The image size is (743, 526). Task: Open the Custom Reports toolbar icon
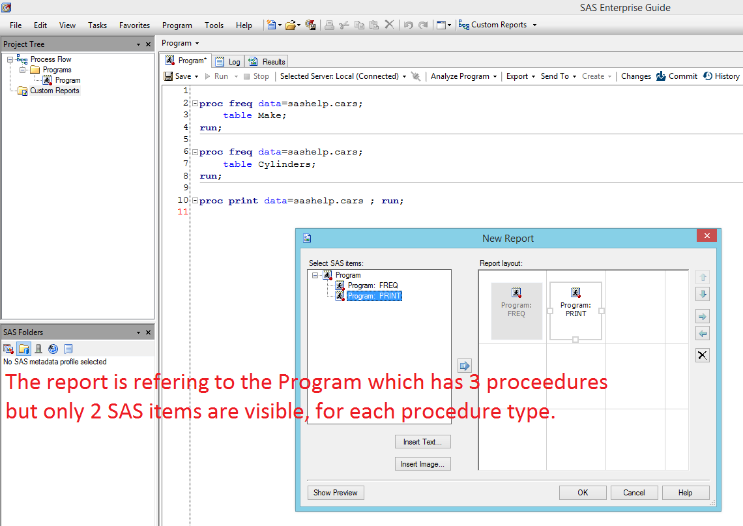464,25
